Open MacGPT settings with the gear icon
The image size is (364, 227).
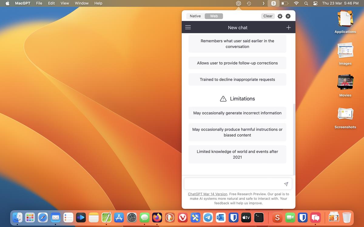coord(280,16)
